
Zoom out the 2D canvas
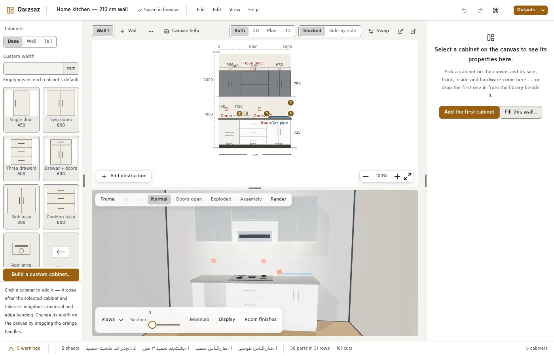(366, 176)
